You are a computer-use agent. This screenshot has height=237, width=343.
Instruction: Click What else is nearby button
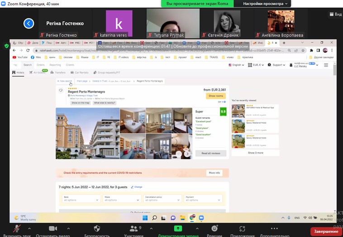tap(105, 103)
